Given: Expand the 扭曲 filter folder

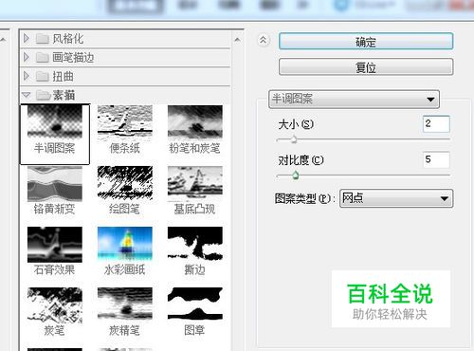Looking at the screenshot, I should pos(27,76).
